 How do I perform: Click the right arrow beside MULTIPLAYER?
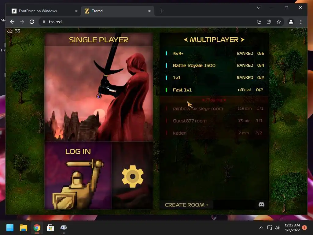242,40
